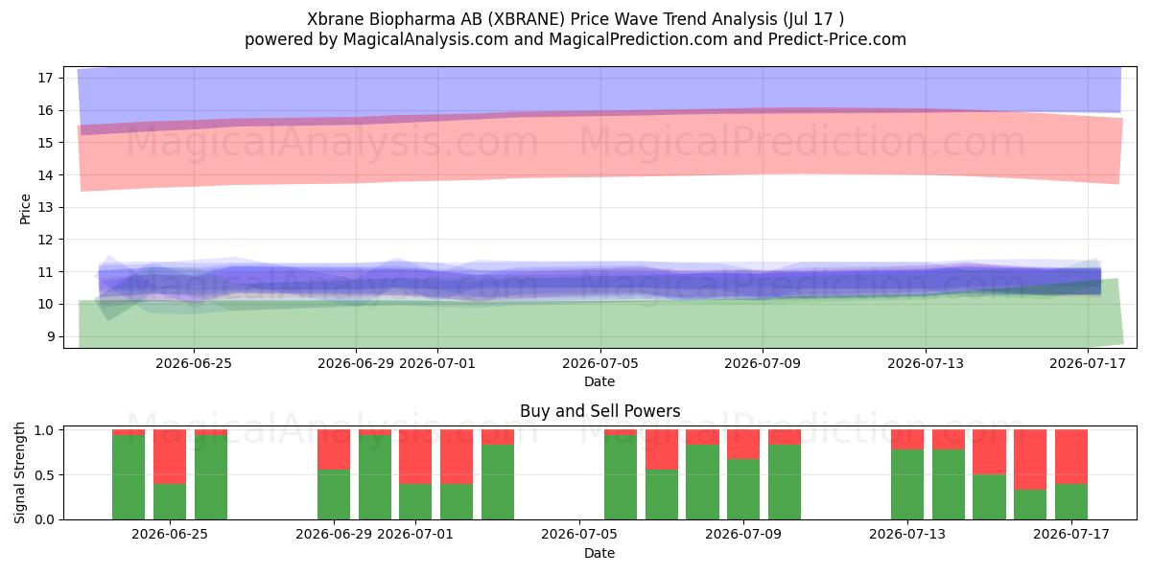
Task: Select the 15 tick on the Price axis
Action: pyautogui.click(x=44, y=143)
